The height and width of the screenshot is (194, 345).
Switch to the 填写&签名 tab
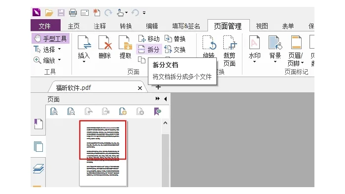pyautogui.click(x=186, y=26)
